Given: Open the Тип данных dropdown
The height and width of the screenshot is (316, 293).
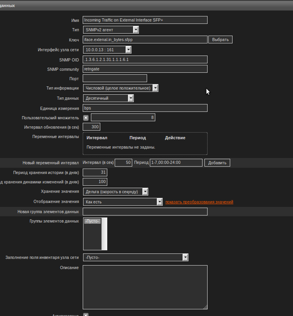Looking at the screenshot, I should (x=108, y=98).
